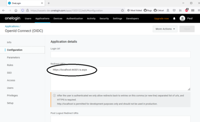
Task: Open notifications bell icon
Action: pyautogui.click(x=174, y=18)
